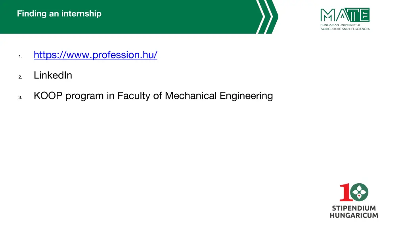Click the STIPENDIUM word in bottom logo
The image size is (406, 228).
click(354, 208)
